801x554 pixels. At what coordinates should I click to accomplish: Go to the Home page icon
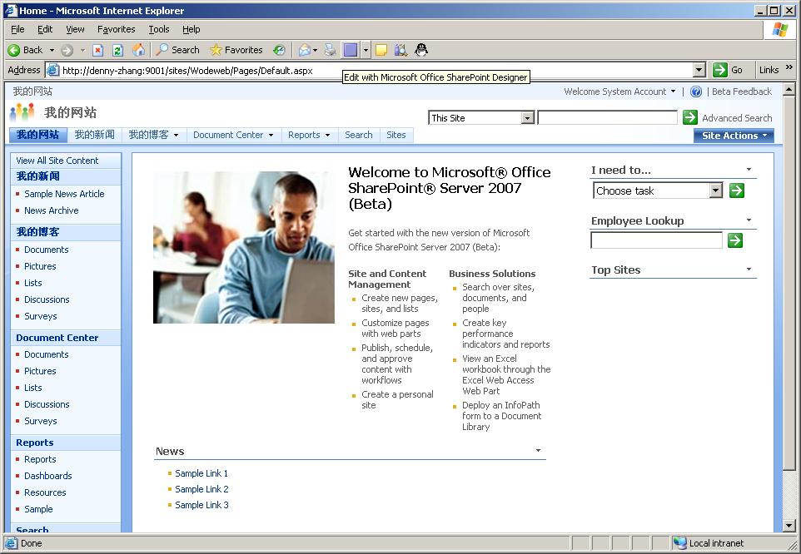[x=138, y=50]
